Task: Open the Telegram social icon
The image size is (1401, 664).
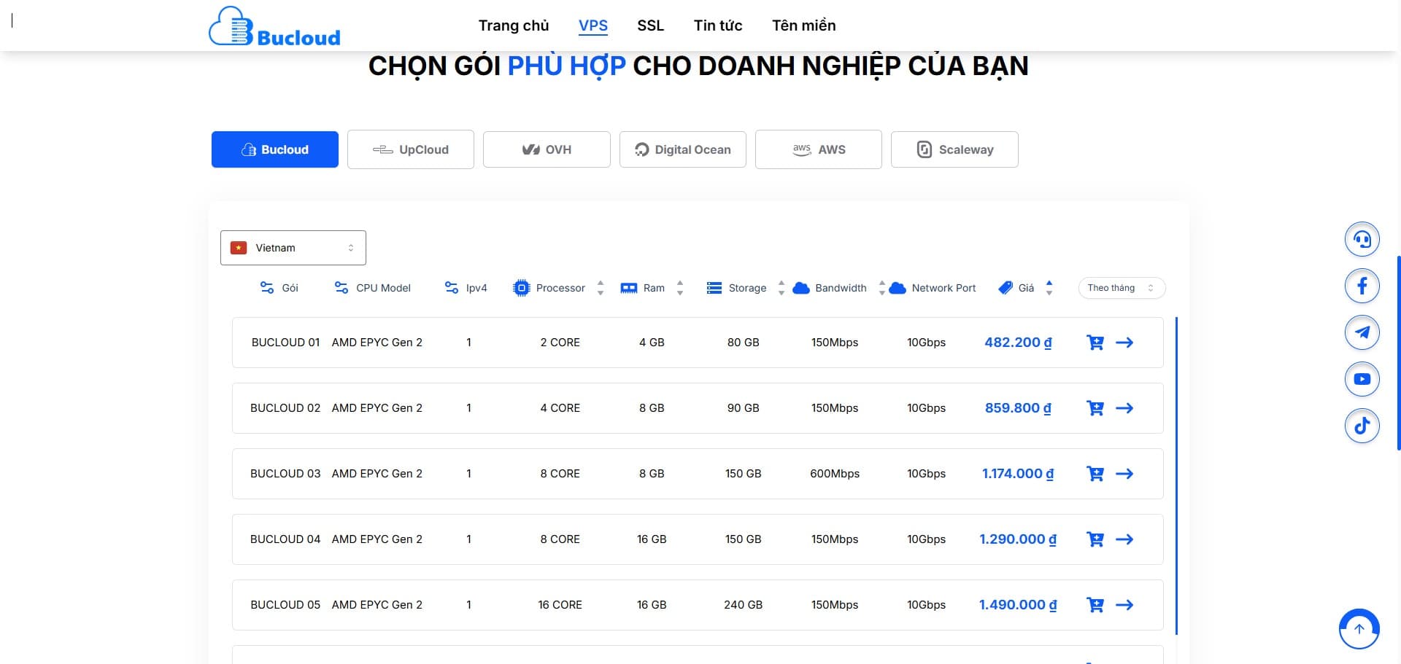Action: [x=1362, y=332]
